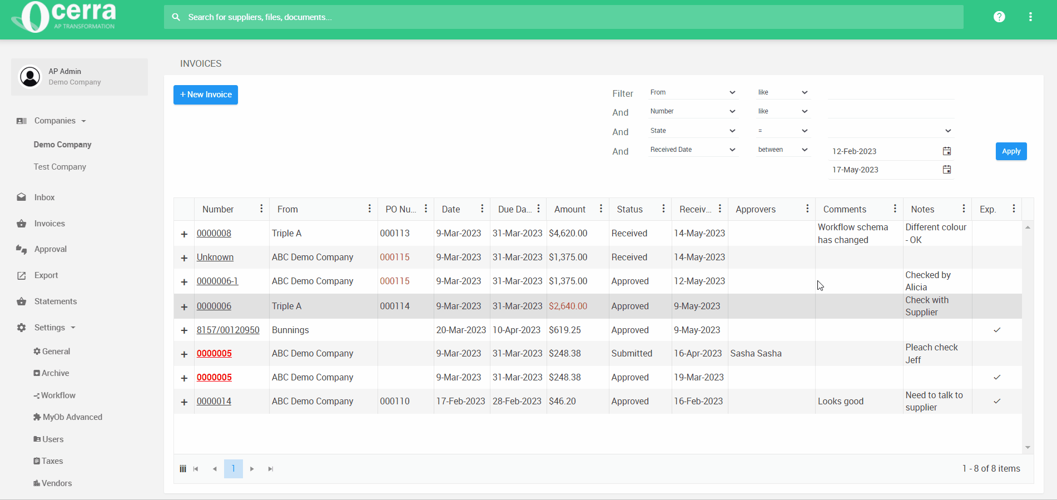Viewport: 1057px width, 500px height.
Task: Open the 'Number' filter field dropdown
Action: [693, 111]
